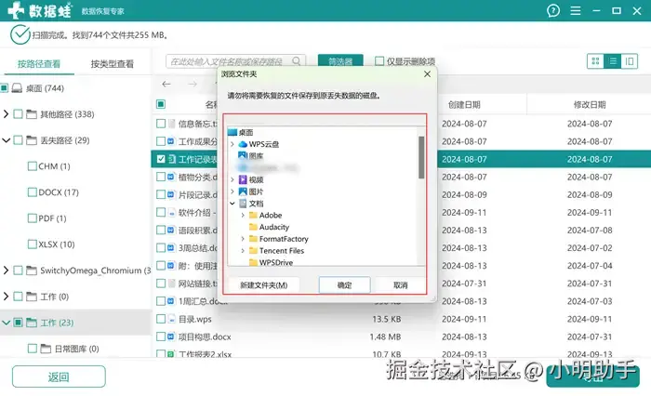The width and height of the screenshot is (651, 396).
Task: Select the 图片 folder in dialog
Action: click(x=251, y=191)
